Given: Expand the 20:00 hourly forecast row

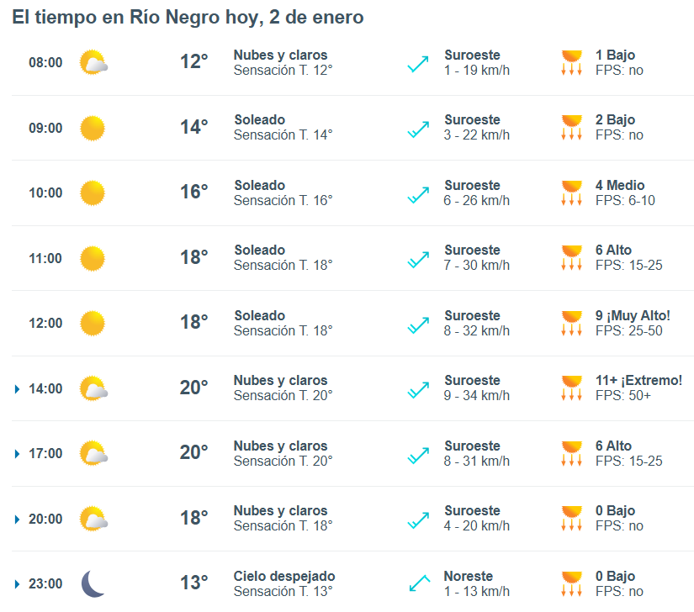Looking at the screenshot, I should [x=18, y=520].
